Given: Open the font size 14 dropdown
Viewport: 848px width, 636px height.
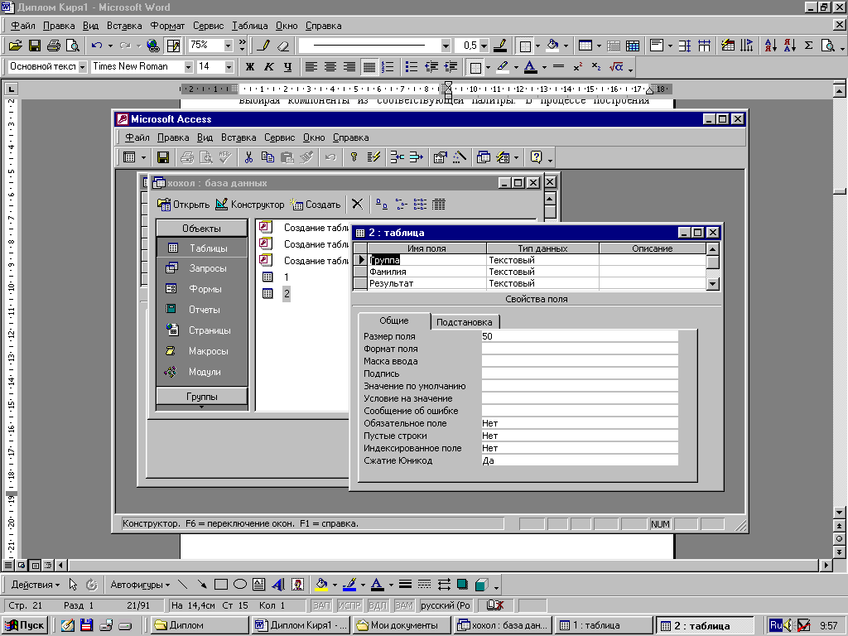Looking at the screenshot, I should point(229,67).
